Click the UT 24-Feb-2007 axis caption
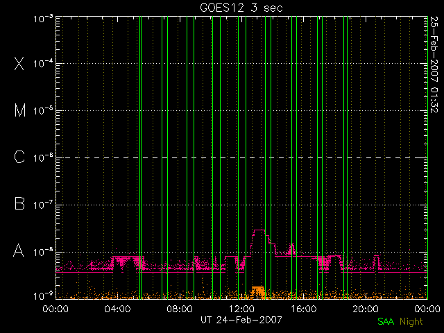Image resolution: width=444 pixels, height=333 pixels. tap(241, 320)
